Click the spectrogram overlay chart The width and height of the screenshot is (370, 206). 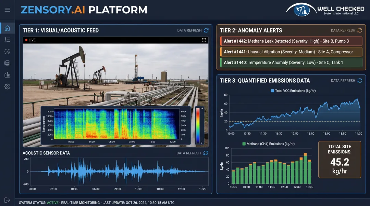click(x=116, y=125)
